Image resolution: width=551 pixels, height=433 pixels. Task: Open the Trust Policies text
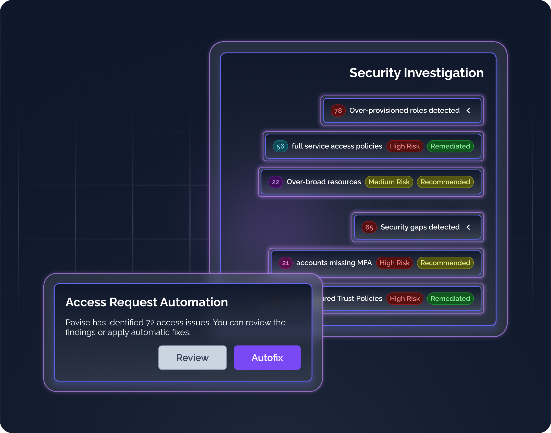click(353, 298)
